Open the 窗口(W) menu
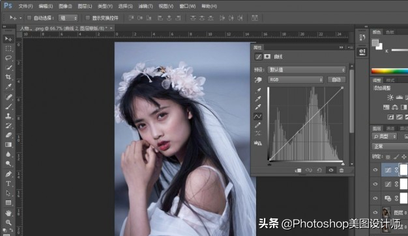Screen dimensions: 408x236 [188, 6]
